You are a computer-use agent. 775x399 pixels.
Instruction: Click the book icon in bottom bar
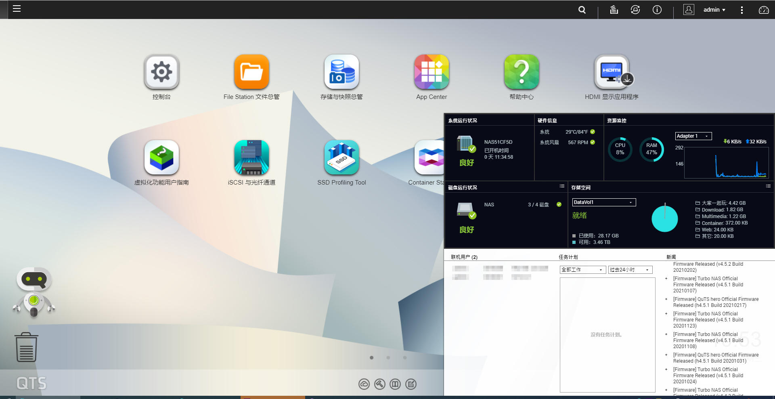click(395, 384)
